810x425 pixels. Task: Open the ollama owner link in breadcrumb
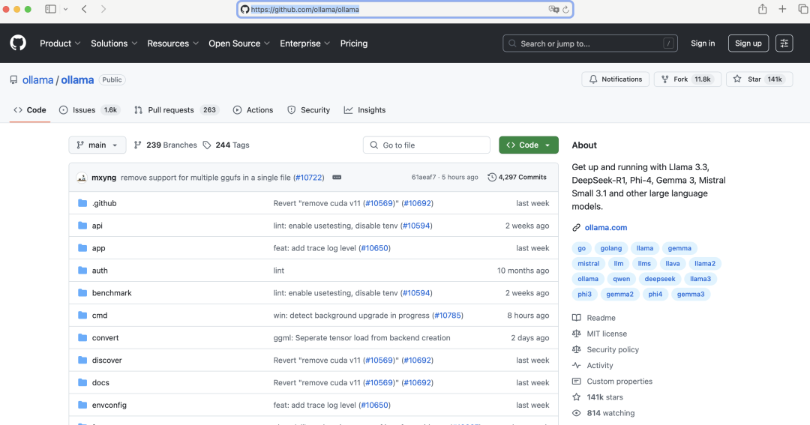[x=37, y=80]
